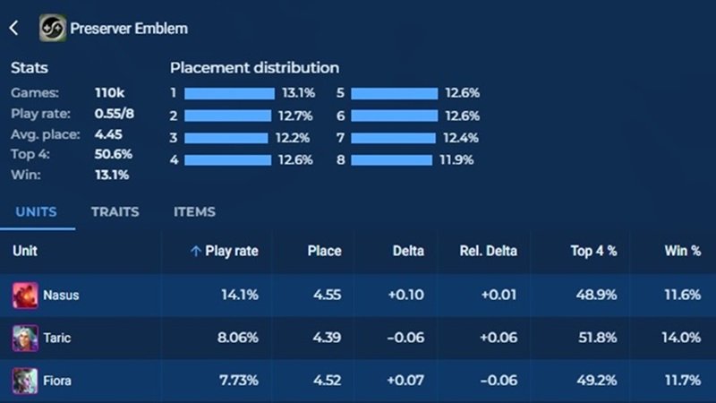Sort table by Place column

325,252
